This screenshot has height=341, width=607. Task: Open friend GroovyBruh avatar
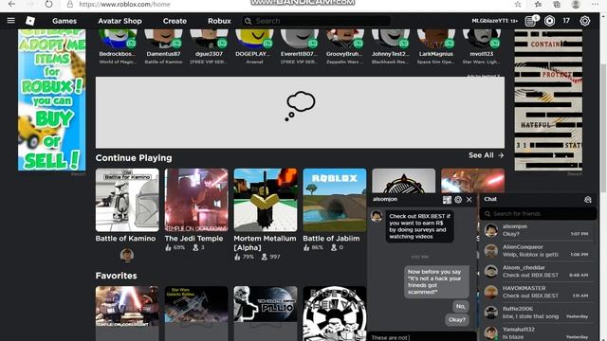[345, 39]
